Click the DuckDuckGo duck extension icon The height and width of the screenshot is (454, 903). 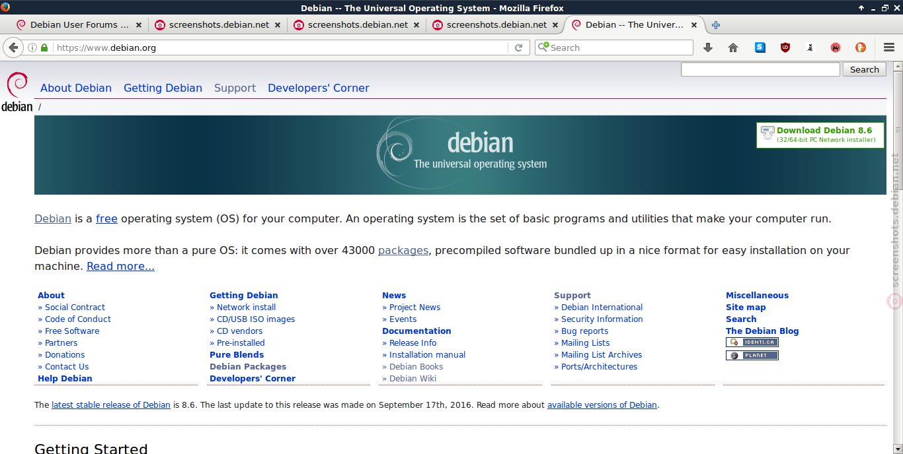pos(861,48)
